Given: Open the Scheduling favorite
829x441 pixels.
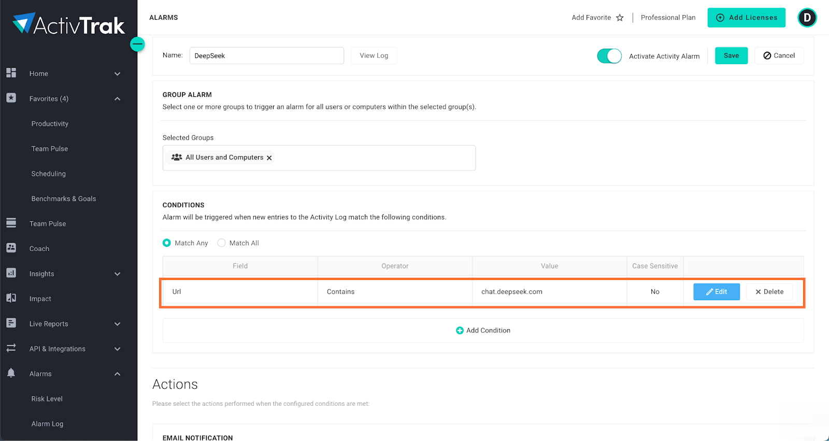Looking at the screenshot, I should click(x=49, y=174).
